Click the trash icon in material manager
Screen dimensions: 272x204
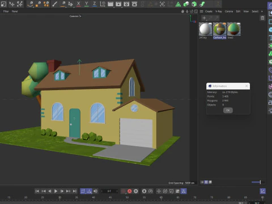[262, 18]
